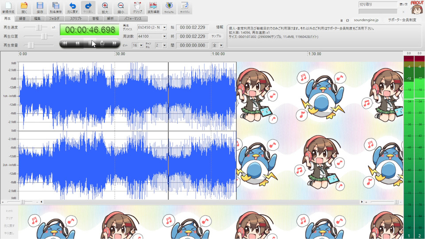This screenshot has height=239, width=425.
Task: Pause the audio playback
Action: point(90,43)
